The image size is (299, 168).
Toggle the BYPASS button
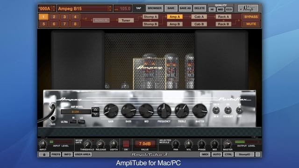(x=251, y=17)
